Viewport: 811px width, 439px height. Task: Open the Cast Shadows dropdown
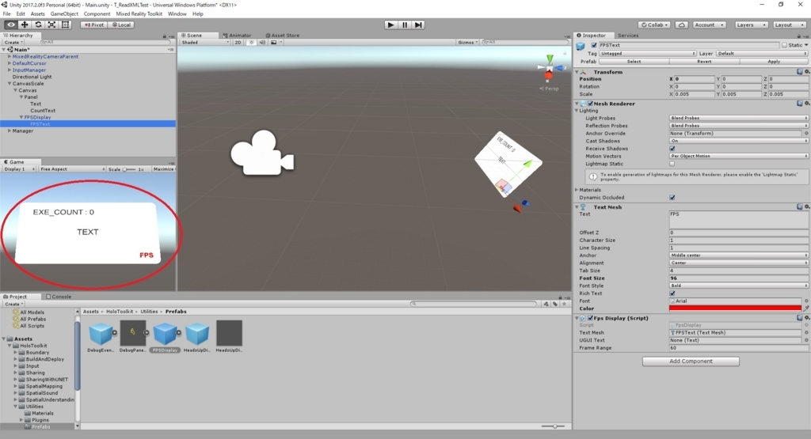738,141
